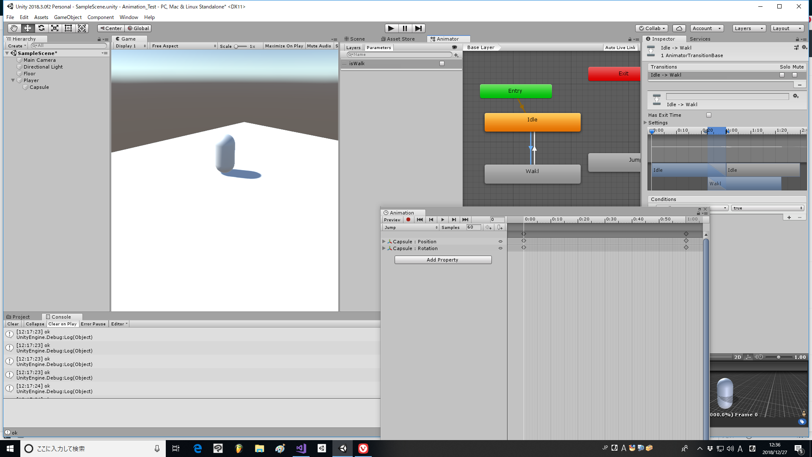This screenshot has height=457, width=812.
Task: Open the Jump clip dropdown in Animation window
Action: pyautogui.click(x=410, y=227)
